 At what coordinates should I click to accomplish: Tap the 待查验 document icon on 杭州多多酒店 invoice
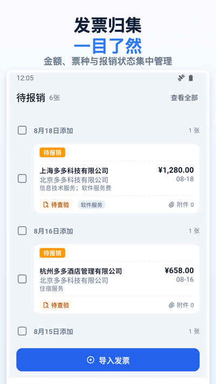point(46,305)
